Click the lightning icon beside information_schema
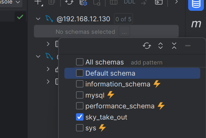The width and height of the screenshot is (206, 138). [157, 84]
